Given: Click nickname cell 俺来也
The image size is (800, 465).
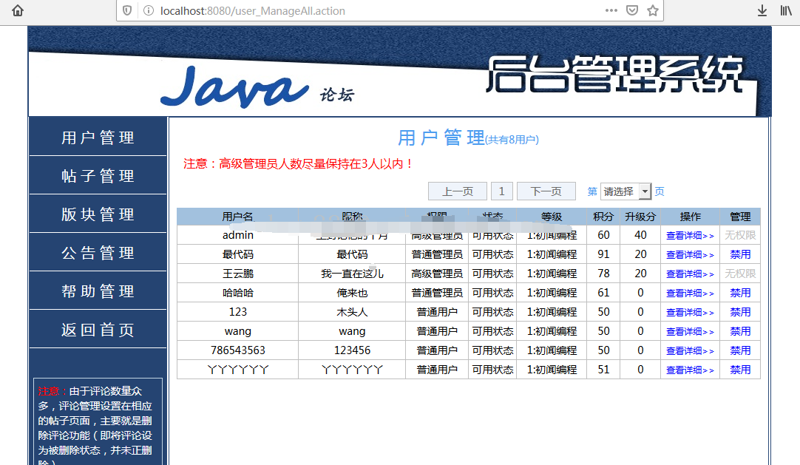Looking at the screenshot, I should click(x=352, y=293).
